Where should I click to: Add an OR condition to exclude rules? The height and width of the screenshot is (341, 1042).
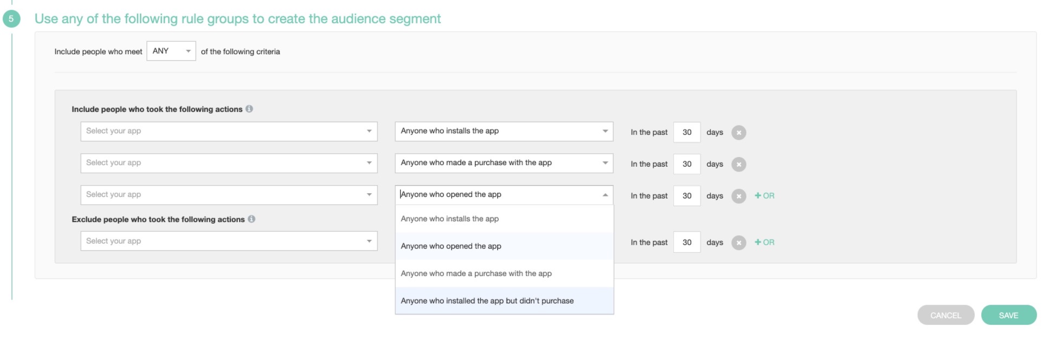click(x=764, y=242)
